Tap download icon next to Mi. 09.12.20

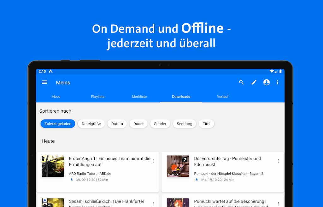coord(72,180)
